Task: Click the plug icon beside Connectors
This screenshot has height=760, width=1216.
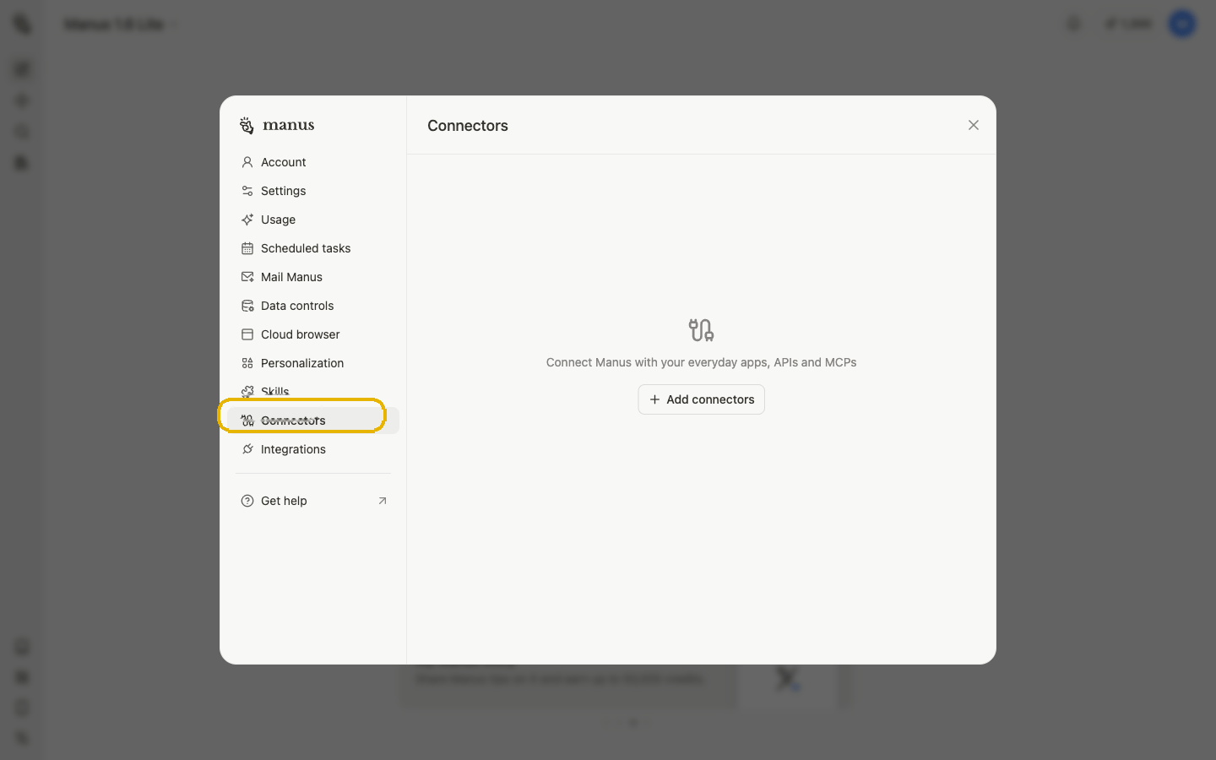Action: coord(247,420)
